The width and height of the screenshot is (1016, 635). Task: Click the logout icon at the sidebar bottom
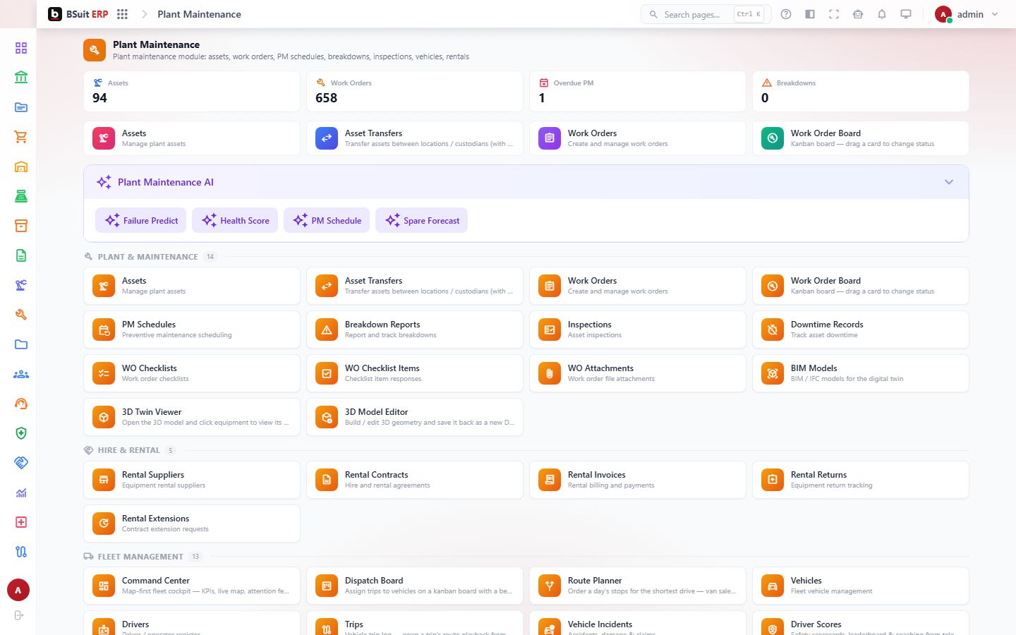19,615
